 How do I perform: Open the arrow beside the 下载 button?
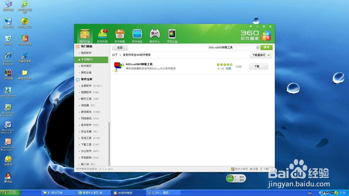click(x=266, y=67)
